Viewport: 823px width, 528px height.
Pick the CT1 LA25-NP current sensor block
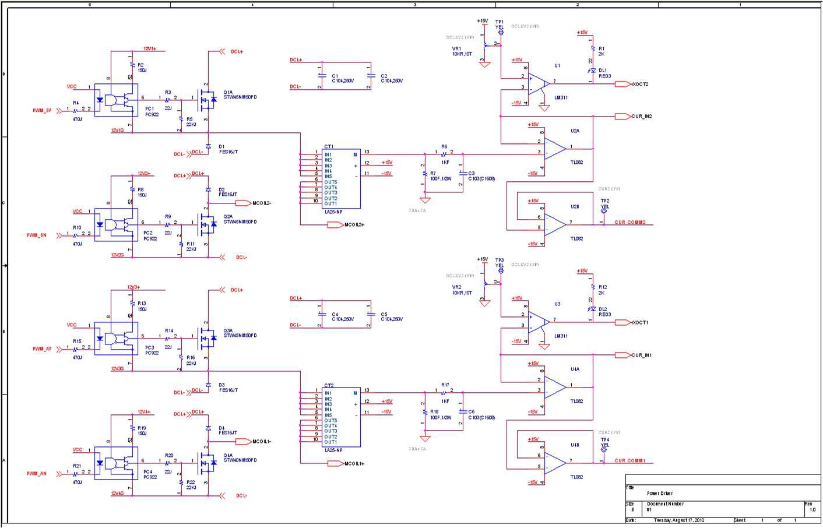(x=341, y=179)
